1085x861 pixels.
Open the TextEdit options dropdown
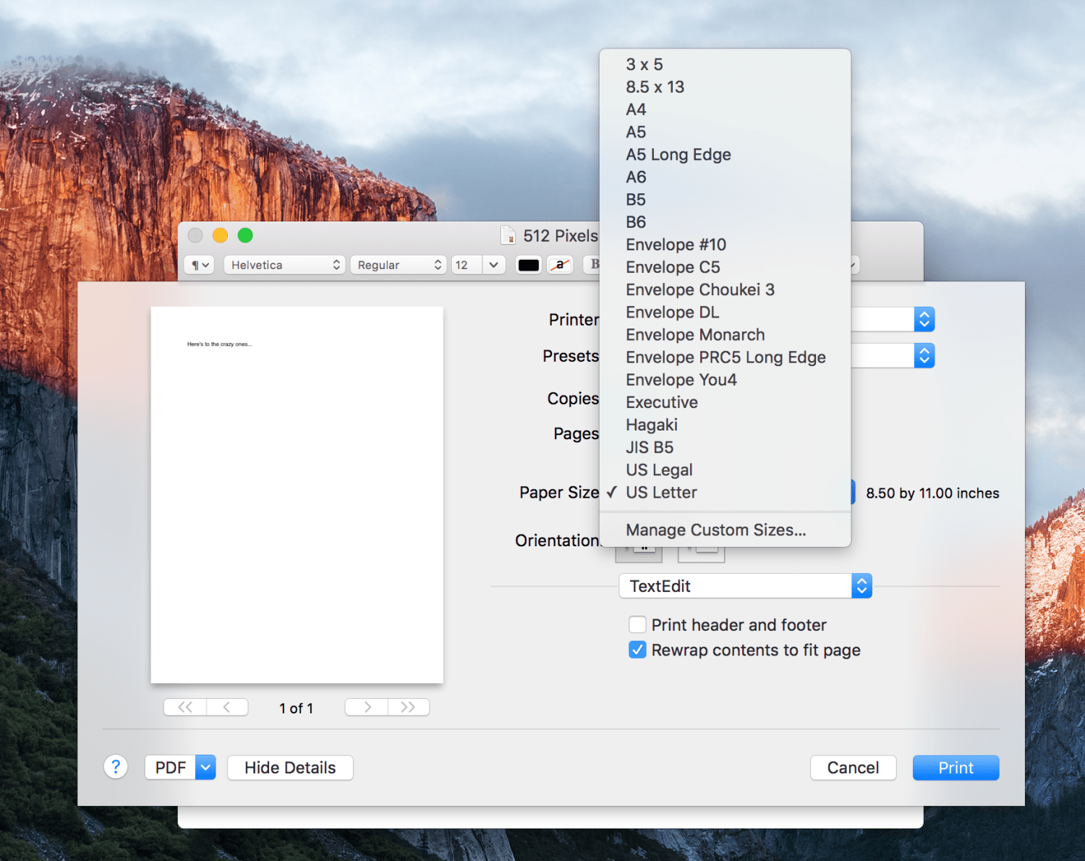click(x=745, y=586)
